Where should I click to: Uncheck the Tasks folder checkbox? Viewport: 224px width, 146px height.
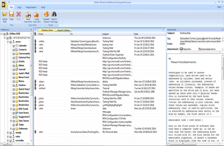pyautogui.click(x=14, y=125)
